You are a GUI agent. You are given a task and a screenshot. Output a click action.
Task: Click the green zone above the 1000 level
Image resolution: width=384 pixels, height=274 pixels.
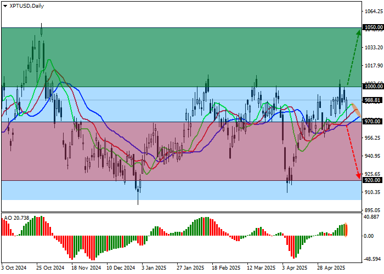coord(165,55)
